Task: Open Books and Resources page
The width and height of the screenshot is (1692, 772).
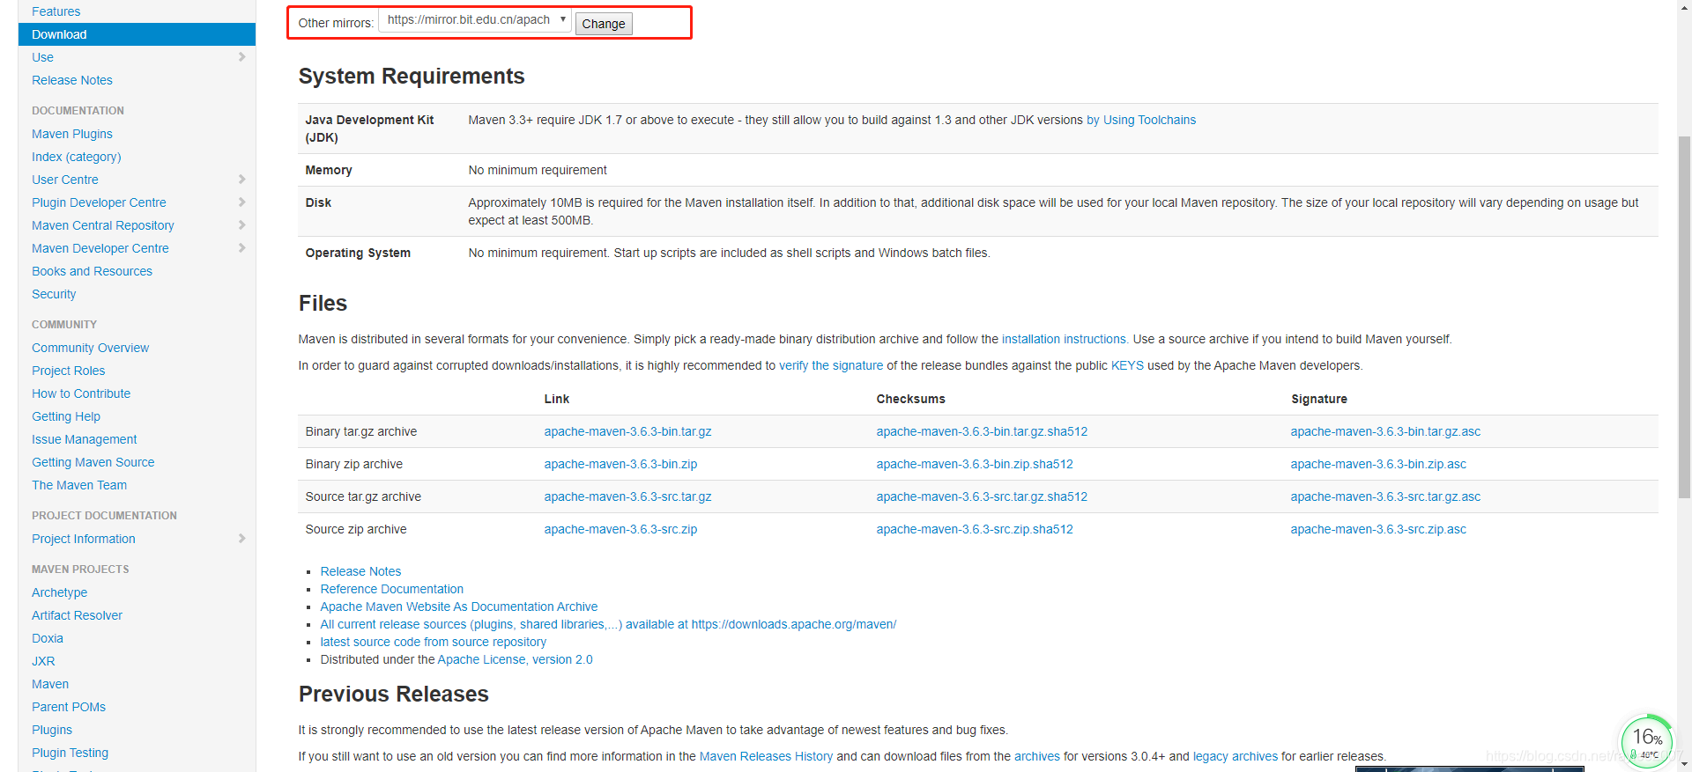Action: (x=92, y=271)
